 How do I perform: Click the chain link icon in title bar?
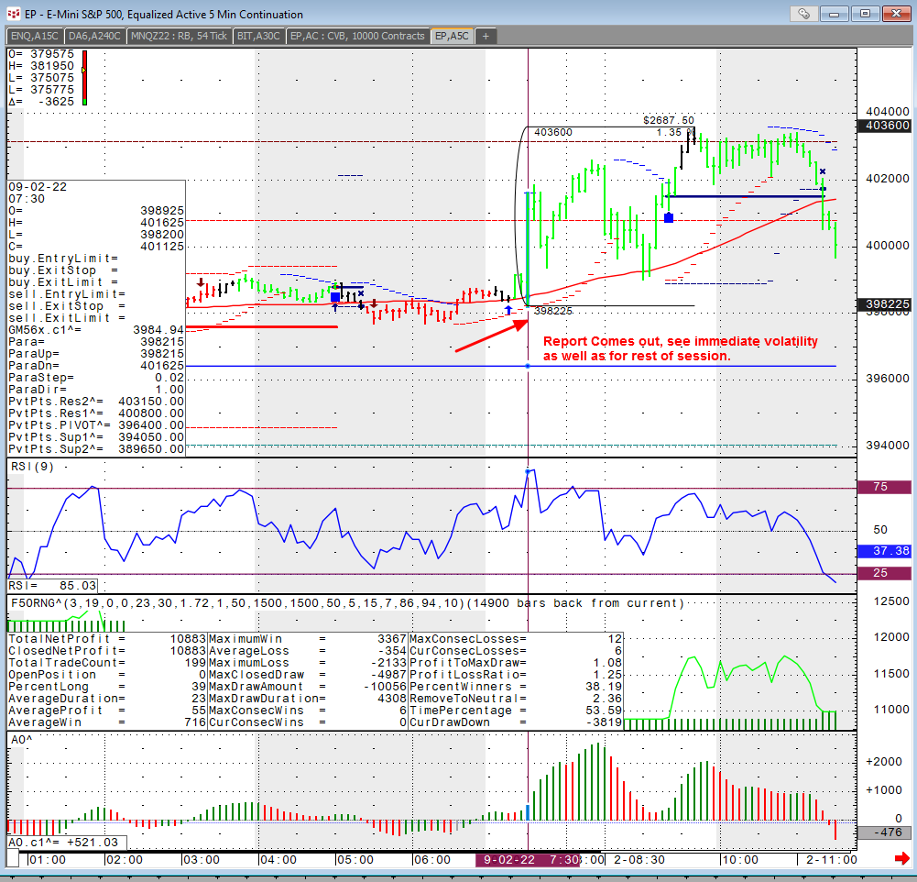point(803,13)
